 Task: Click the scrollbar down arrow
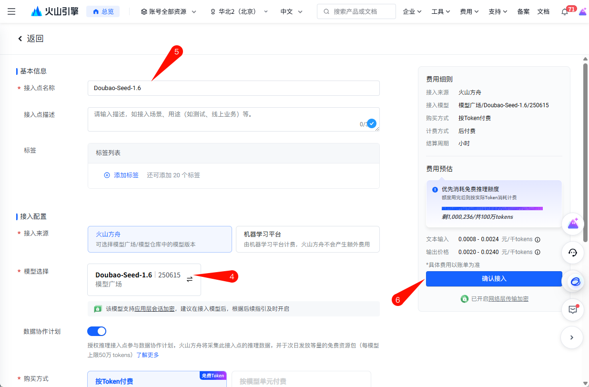point(586,384)
